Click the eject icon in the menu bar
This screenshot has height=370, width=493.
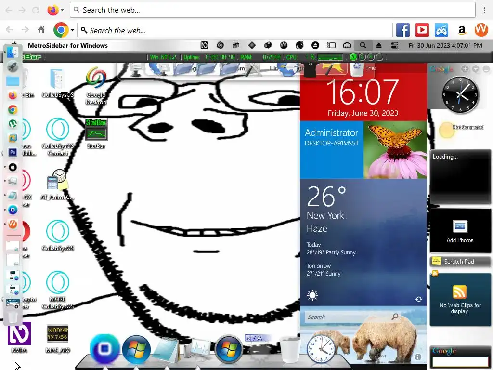pyautogui.click(x=379, y=46)
